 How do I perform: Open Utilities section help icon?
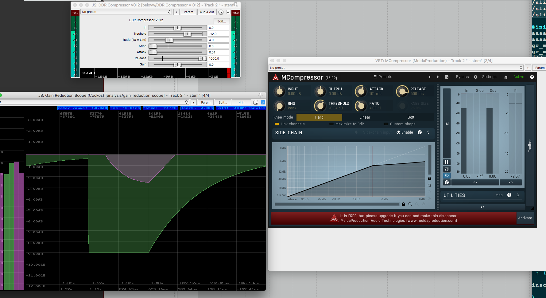pos(509,195)
